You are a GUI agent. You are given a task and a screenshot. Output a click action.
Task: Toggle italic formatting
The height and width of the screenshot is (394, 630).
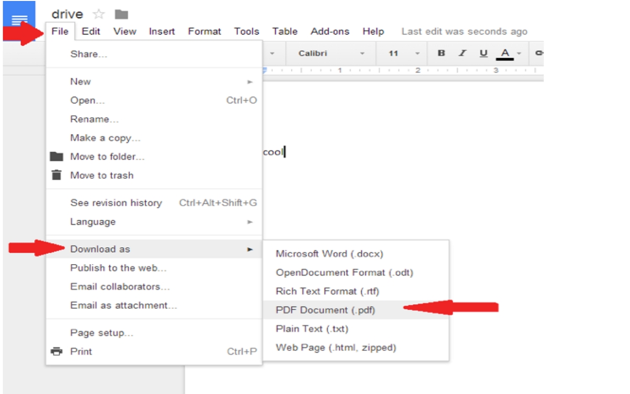click(x=463, y=53)
